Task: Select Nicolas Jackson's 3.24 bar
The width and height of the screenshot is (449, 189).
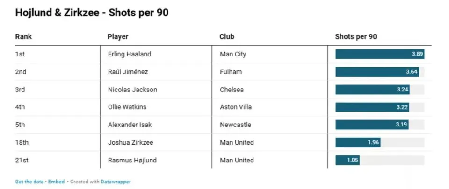Action: pos(373,89)
